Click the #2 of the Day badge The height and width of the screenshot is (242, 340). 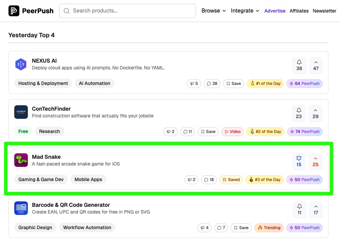265,132
